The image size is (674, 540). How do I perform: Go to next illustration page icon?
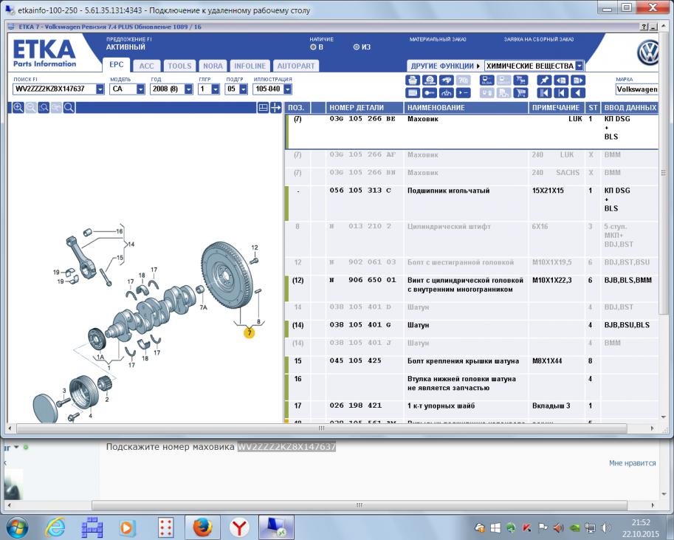578,80
